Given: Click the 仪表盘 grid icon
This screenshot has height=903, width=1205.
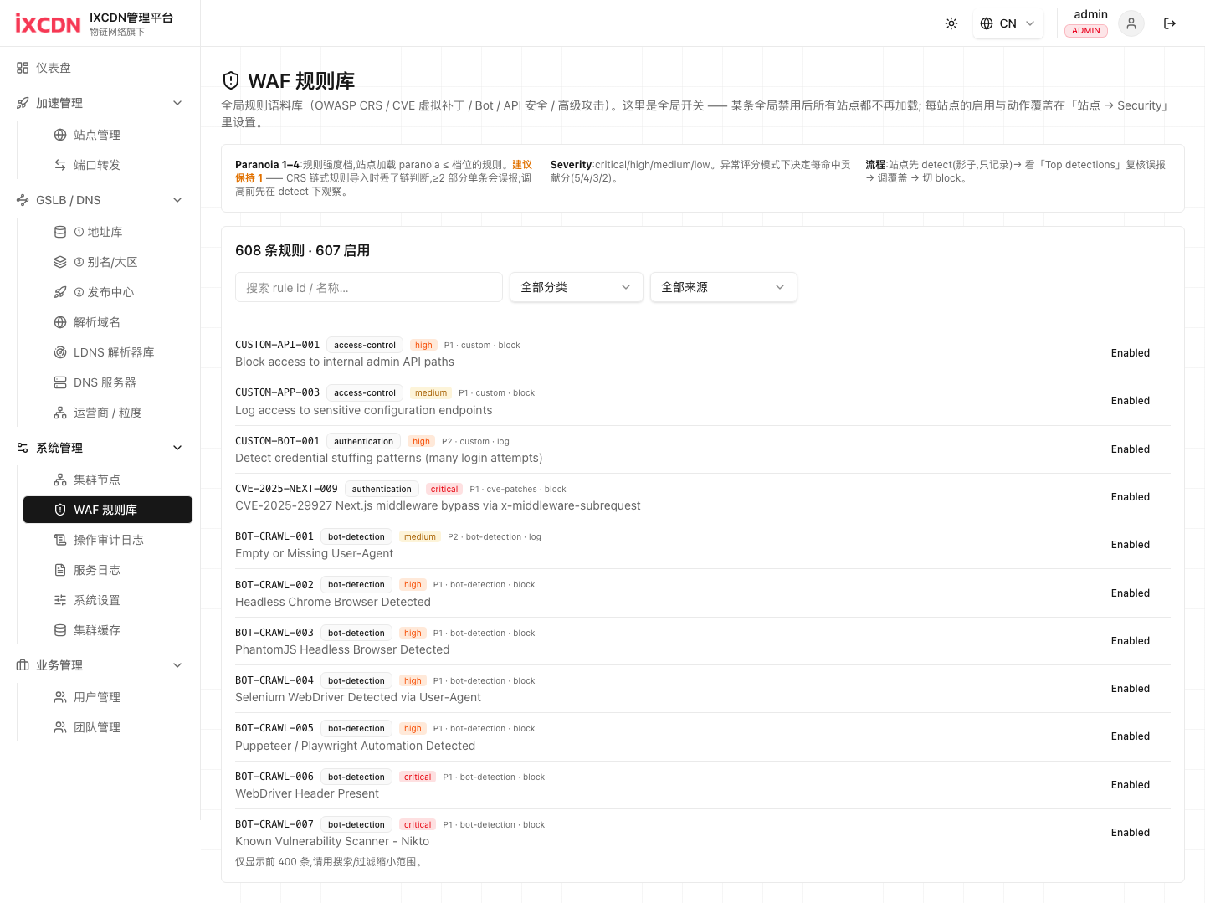Looking at the screenshot, I should (x=23, y=68).
